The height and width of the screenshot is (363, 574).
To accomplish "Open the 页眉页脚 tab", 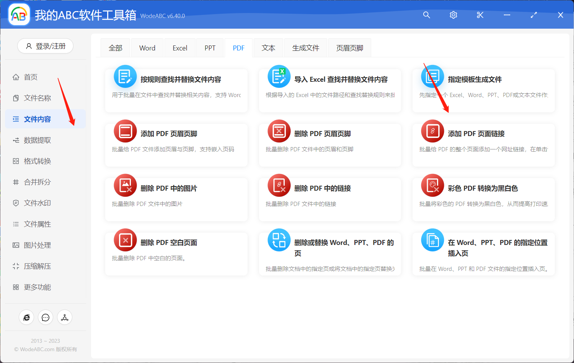I will [x=349, y=47].
